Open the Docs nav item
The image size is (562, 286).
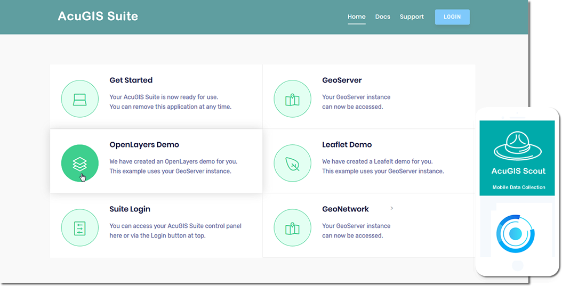[x=382, y=17]
